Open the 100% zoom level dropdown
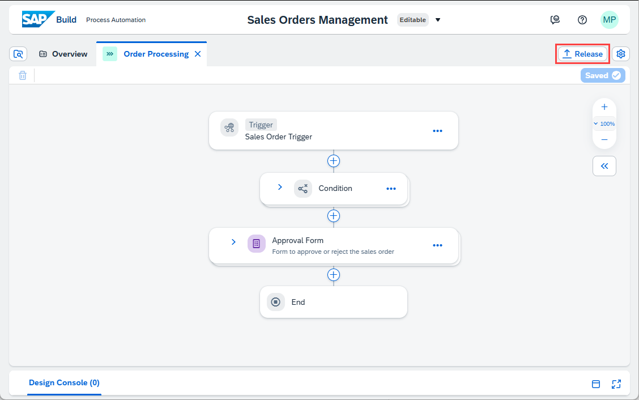The image size is (639, 400). click(604, 124)
